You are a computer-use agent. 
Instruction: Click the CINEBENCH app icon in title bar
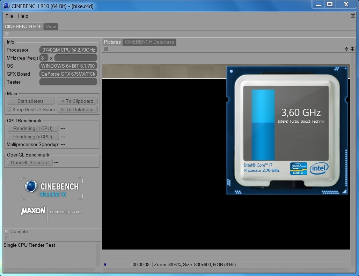pos(6,6)
